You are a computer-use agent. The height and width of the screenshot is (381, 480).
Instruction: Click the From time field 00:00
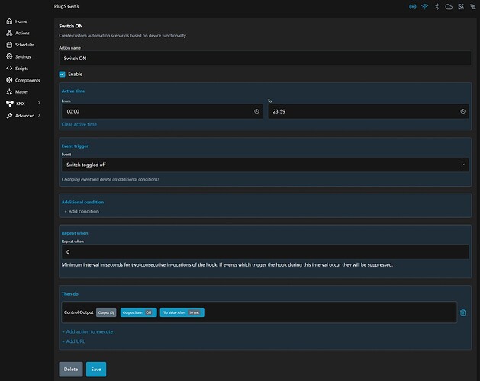[x=162, y=111]
